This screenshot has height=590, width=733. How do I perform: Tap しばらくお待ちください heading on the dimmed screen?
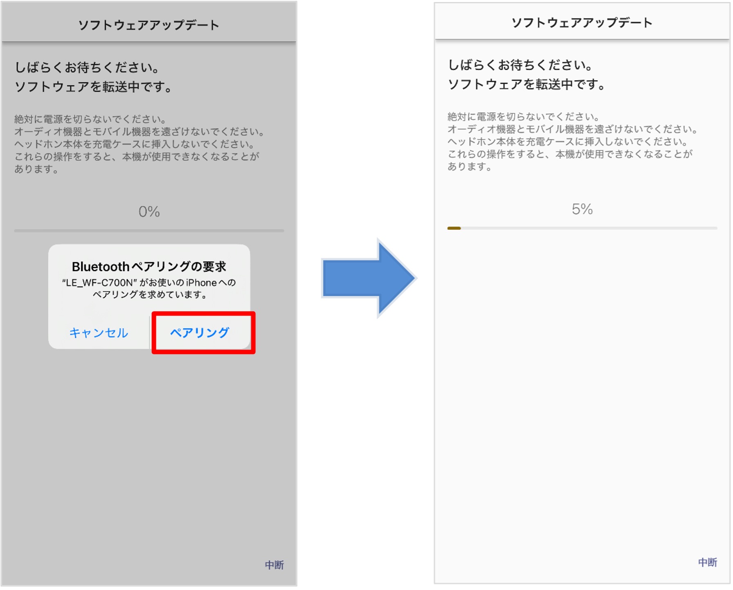click(x=87, y=67)
